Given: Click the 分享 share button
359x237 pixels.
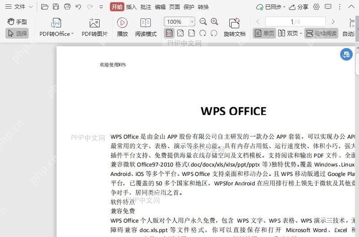Looking at the screenshot, I should coord(298,7).
